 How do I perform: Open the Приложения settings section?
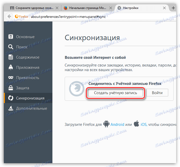click(x=28, y=68)
